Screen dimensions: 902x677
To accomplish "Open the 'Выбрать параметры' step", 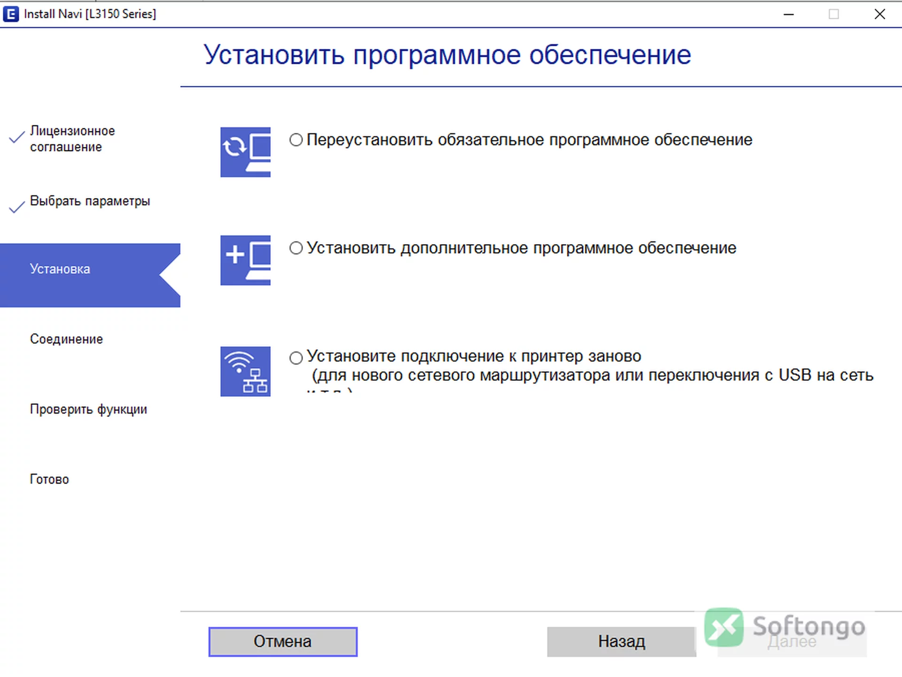I will [90, 201].
